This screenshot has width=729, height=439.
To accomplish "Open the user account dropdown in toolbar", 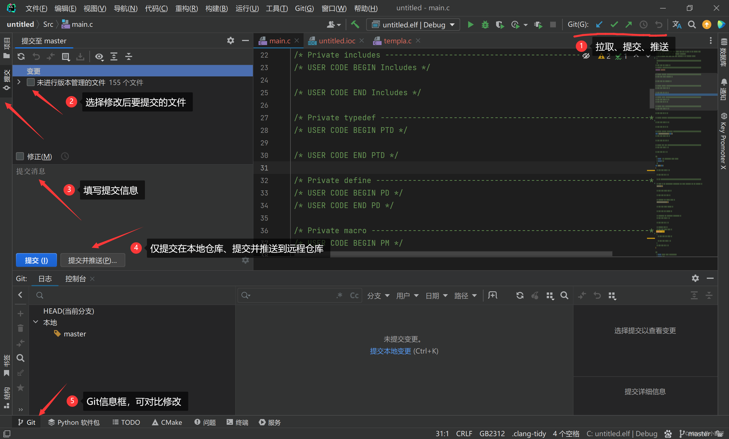I will click(x=334, y=25).
